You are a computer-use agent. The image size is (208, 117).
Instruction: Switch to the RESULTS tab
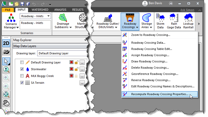[x=78, y=10]
